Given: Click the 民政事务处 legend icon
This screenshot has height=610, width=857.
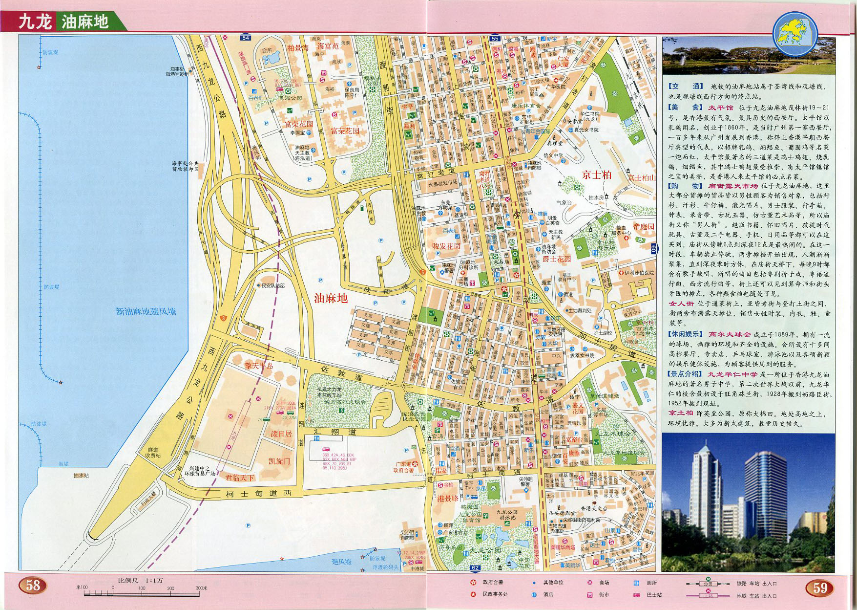Looking at the screenshot, I should click(473, 594).
